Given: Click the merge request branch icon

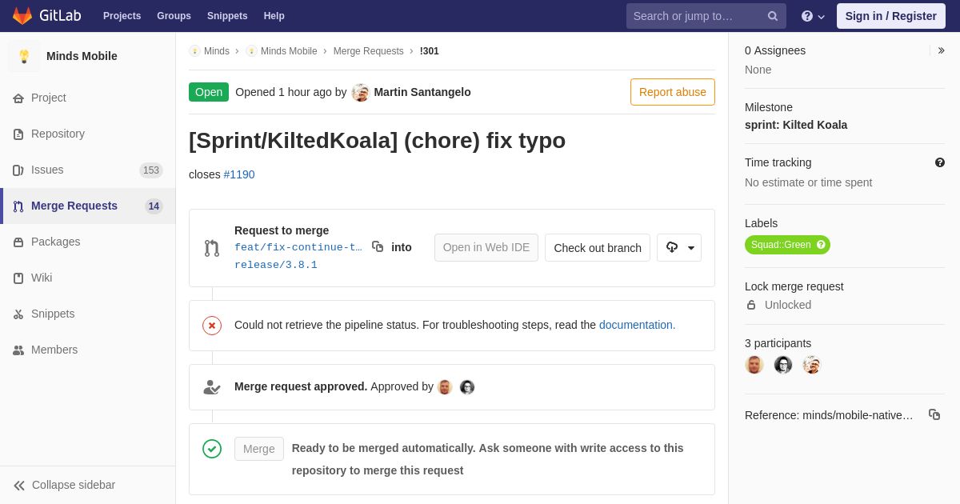Looking at the screenshot, I should tap(212, 248).
